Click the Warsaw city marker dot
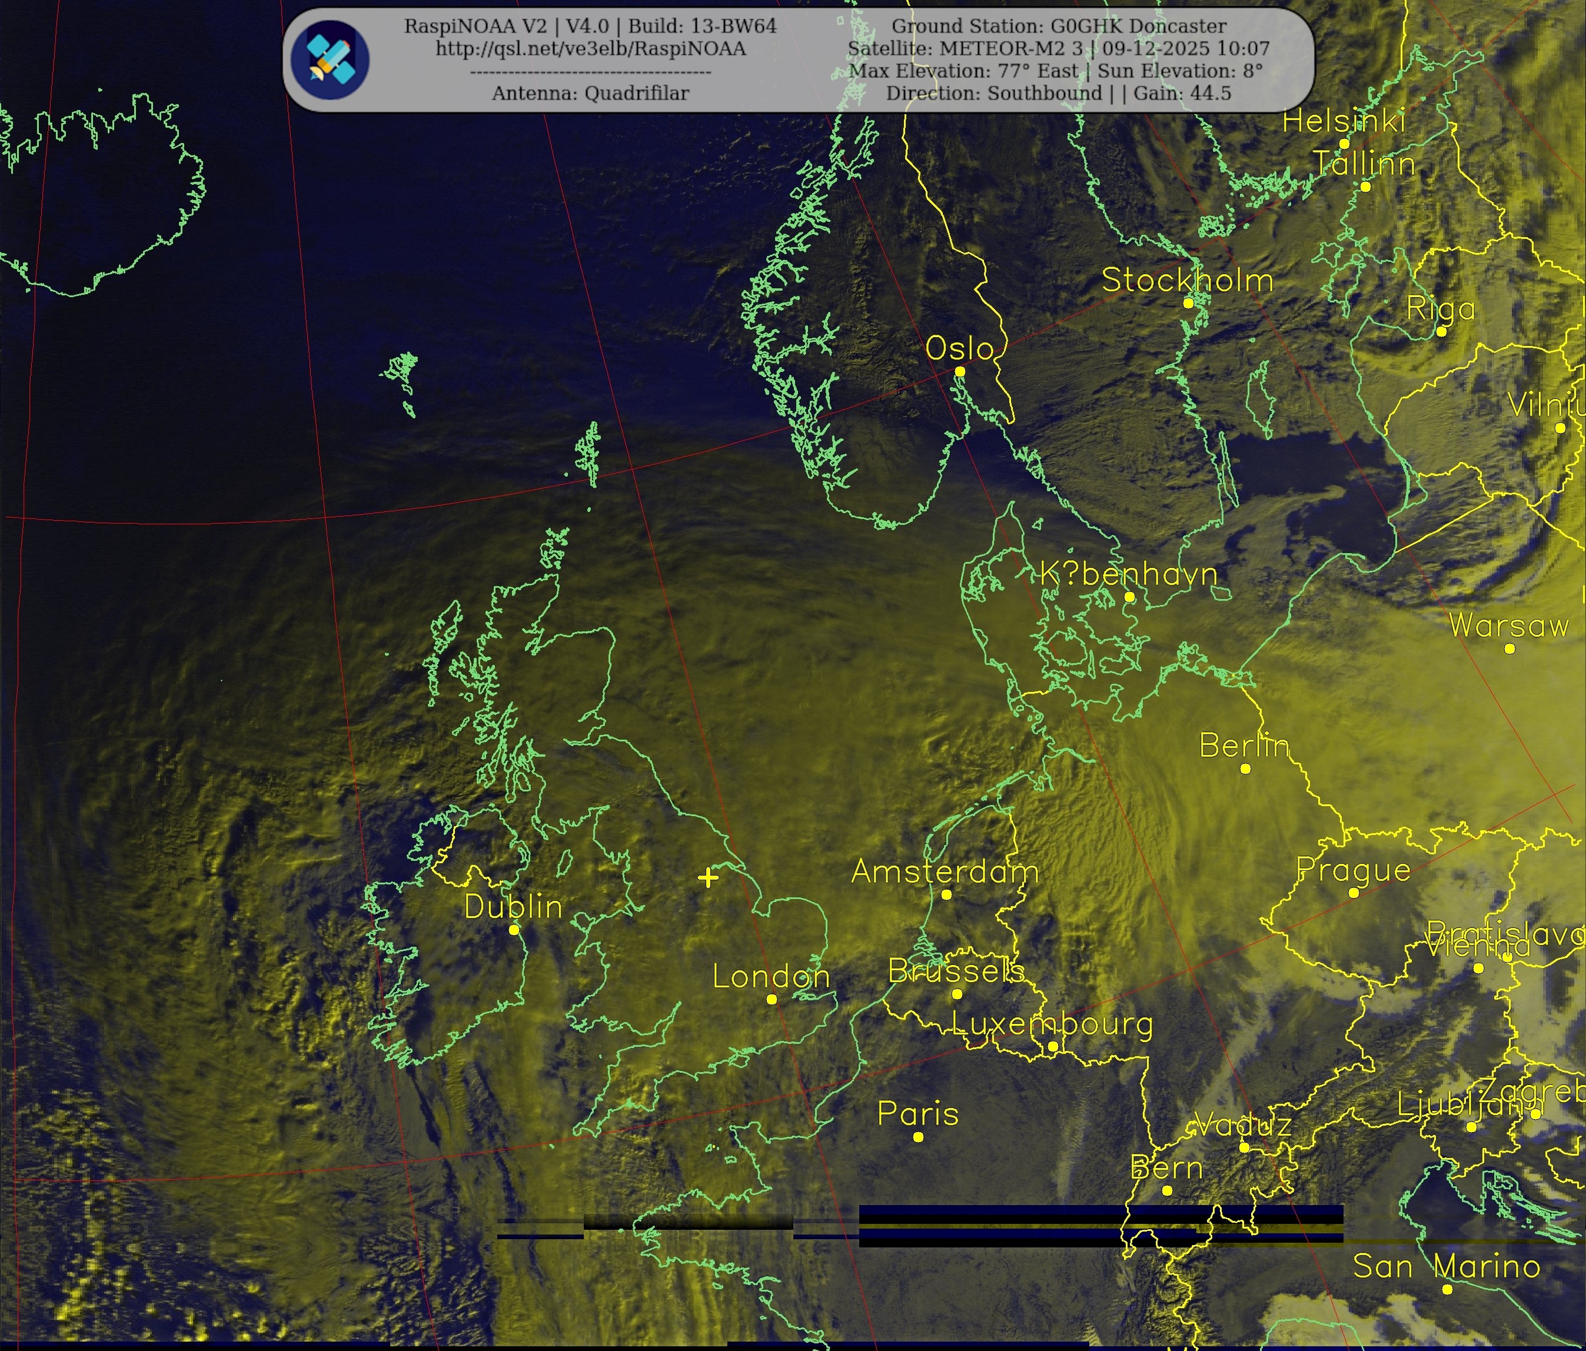 (x=1509, y=648)
